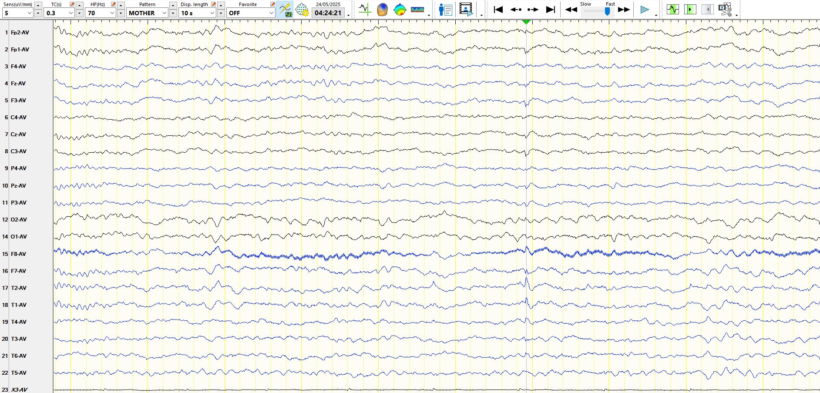
Task: Open the 3D head voltage map
Action: coord(382,9)
